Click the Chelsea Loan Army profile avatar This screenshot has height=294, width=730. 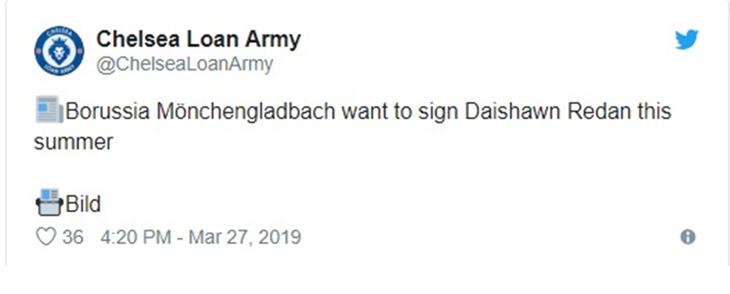tap(59, 51)
